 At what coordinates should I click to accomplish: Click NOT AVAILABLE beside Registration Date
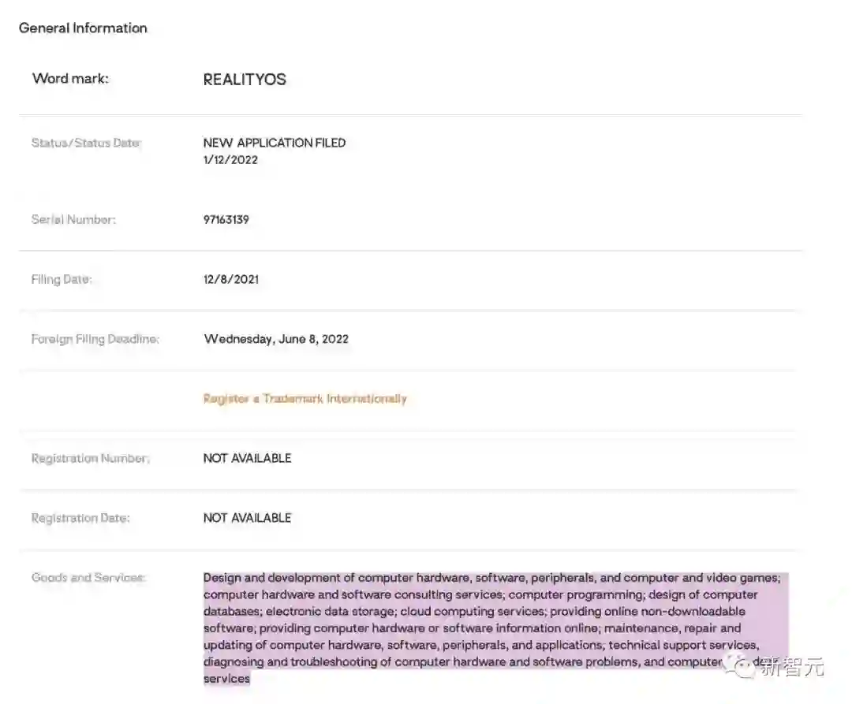pyautogui.click(x=247, y=518)
